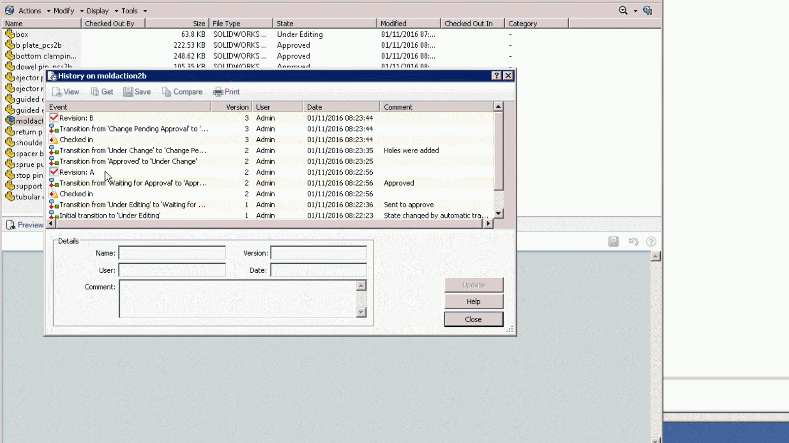
Task: Open the Actions dropdown arrow
Action: [x=48, y=10]
